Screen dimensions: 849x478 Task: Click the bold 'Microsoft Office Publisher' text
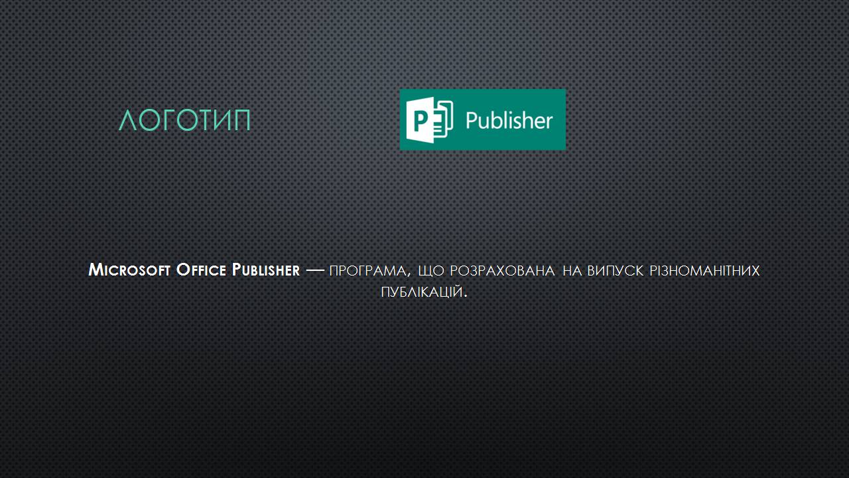[194, 270]
